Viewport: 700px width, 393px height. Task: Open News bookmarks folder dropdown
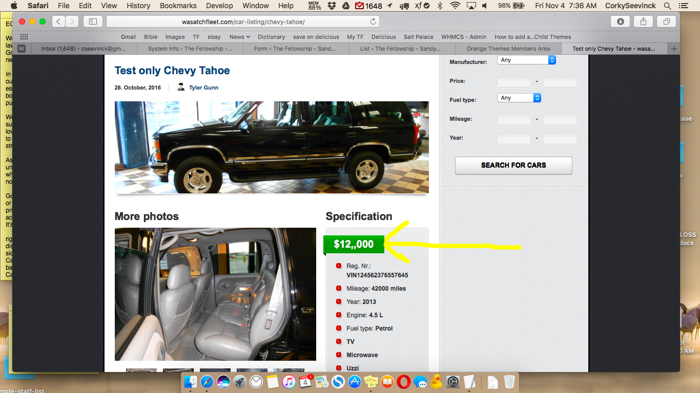coord(240,37)
